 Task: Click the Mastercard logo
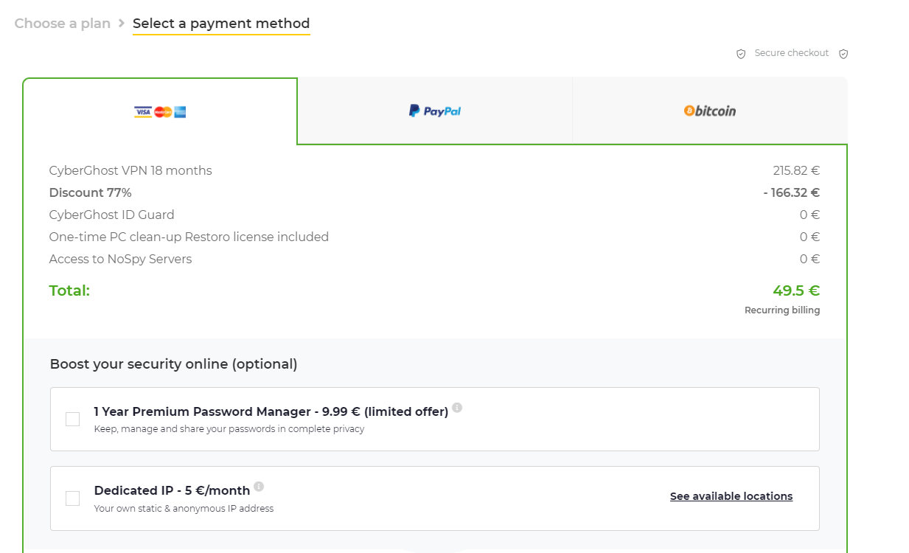click(x=163, y=112)
